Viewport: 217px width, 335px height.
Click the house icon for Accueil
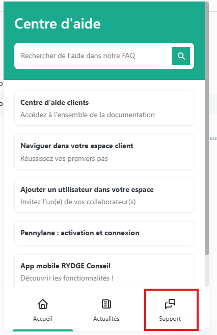[43, 304]
